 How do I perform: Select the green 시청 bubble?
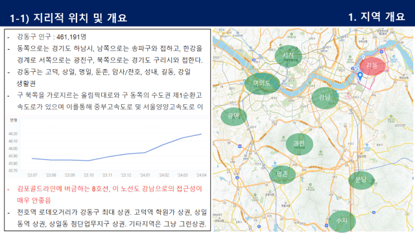[288, 56]
